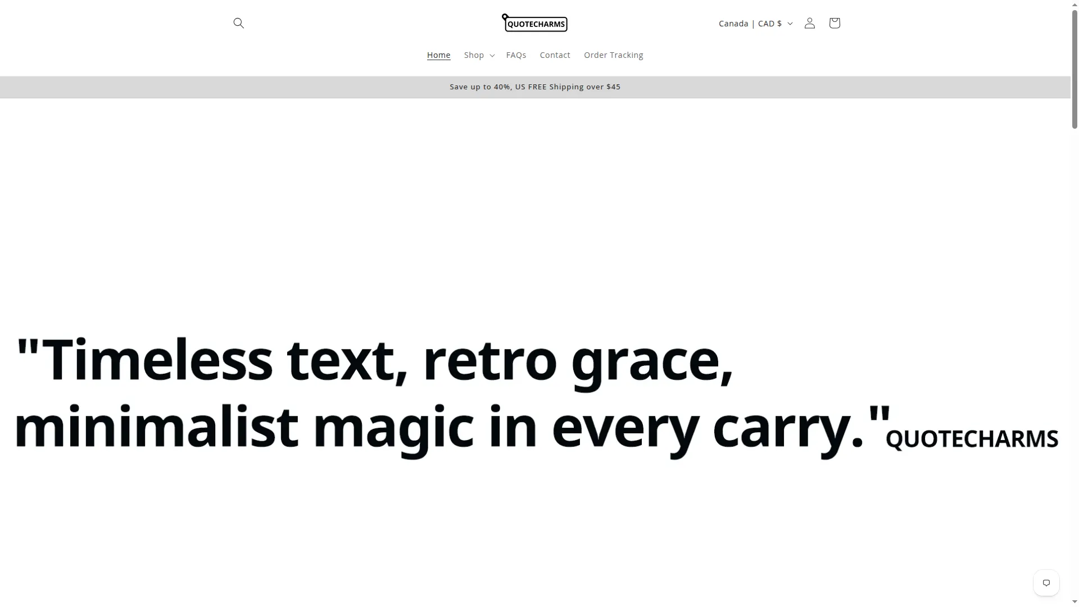Open the account login icon

809,23
